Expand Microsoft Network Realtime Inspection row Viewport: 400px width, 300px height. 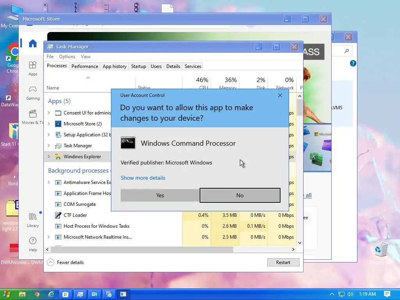click(49, 237)
